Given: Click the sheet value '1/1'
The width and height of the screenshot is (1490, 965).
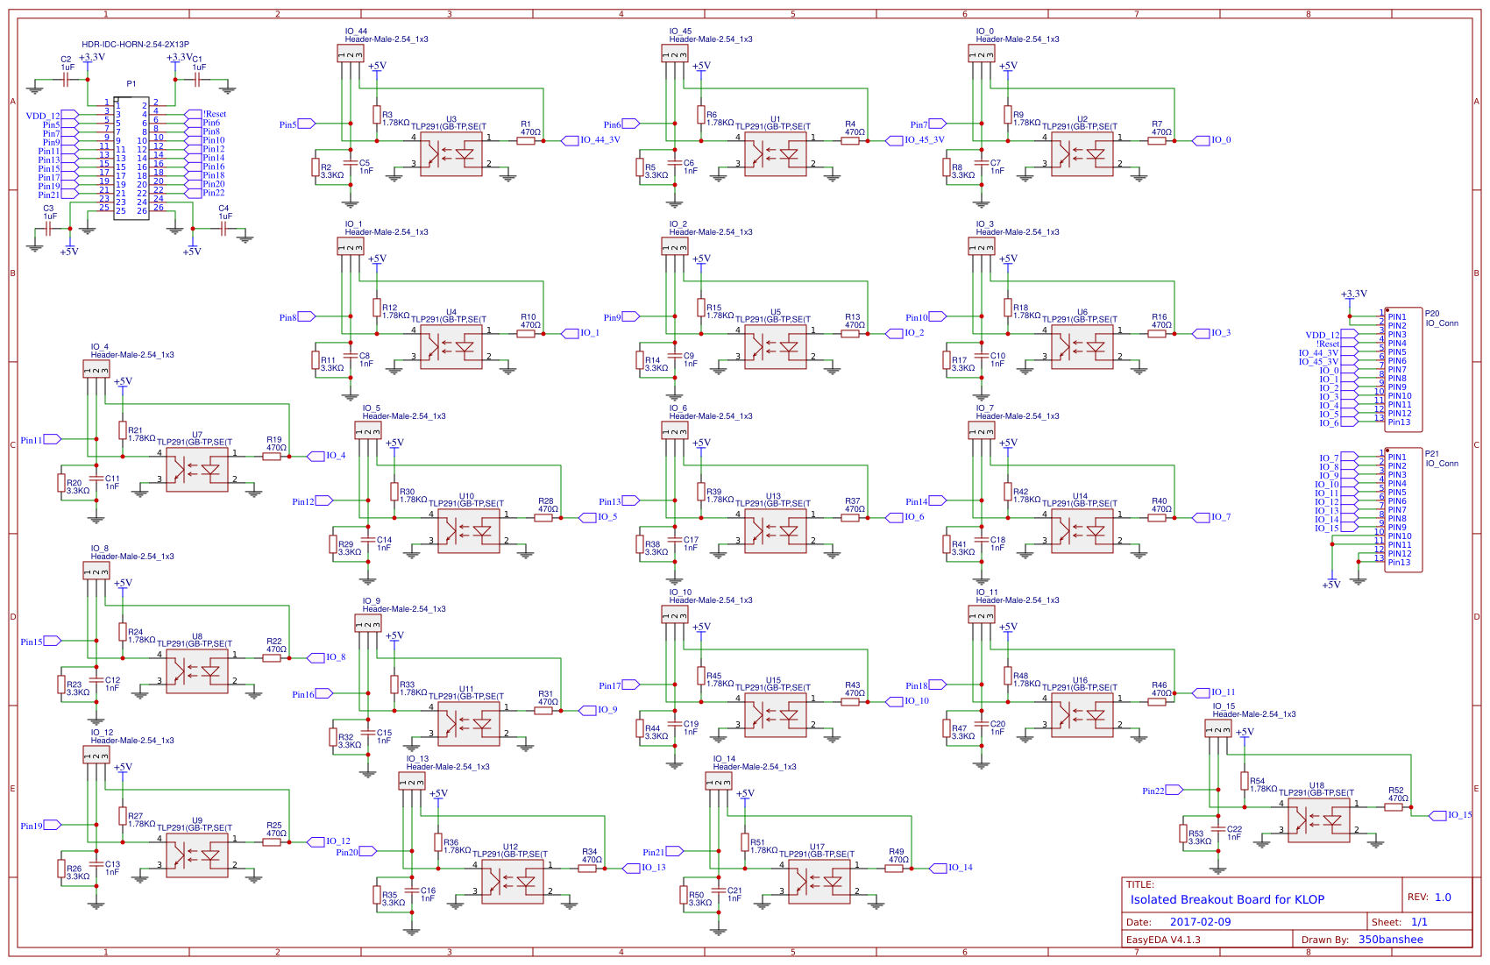Looking at the screenshot, I should pos(1420,922).
